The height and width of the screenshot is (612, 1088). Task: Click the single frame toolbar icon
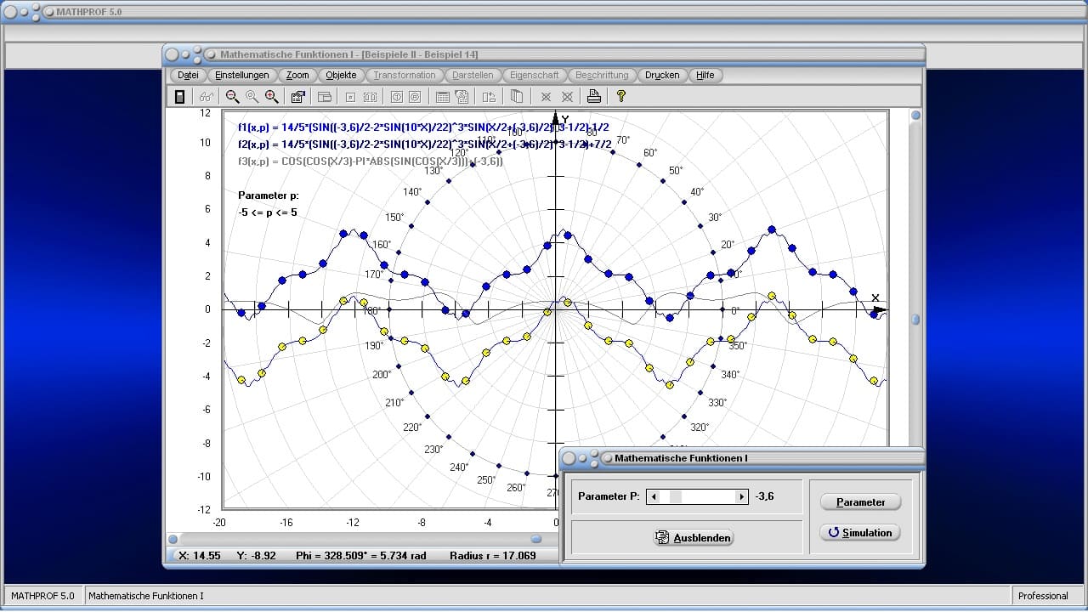[350, 97]
